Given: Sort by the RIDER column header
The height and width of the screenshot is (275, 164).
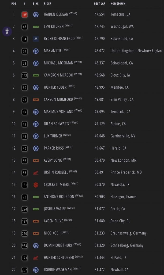Looking at the screenshot, I should [47, 4].
